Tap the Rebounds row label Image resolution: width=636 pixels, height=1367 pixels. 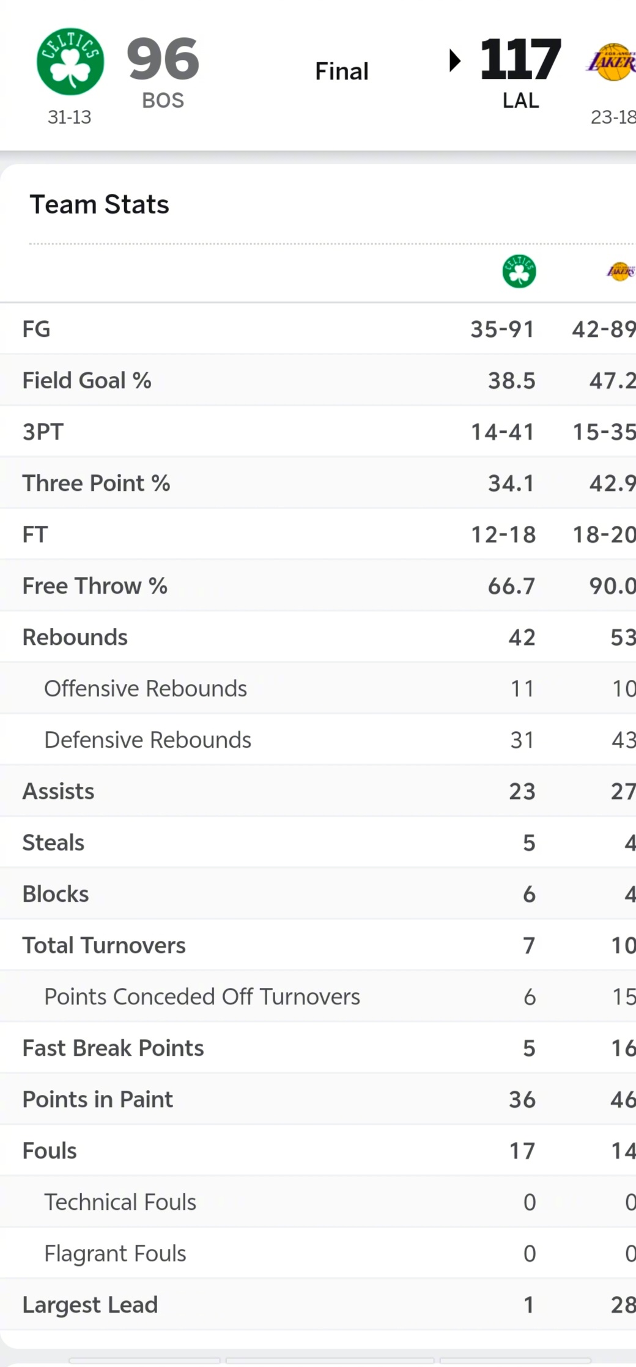75,637
